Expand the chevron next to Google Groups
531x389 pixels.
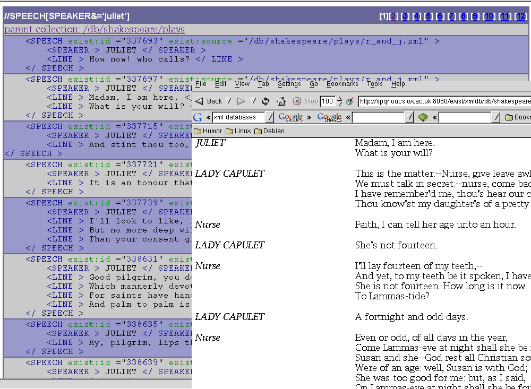tap(309, 117)
